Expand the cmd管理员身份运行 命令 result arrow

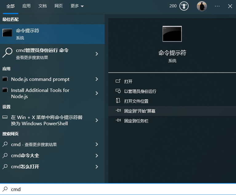(97, 54)
